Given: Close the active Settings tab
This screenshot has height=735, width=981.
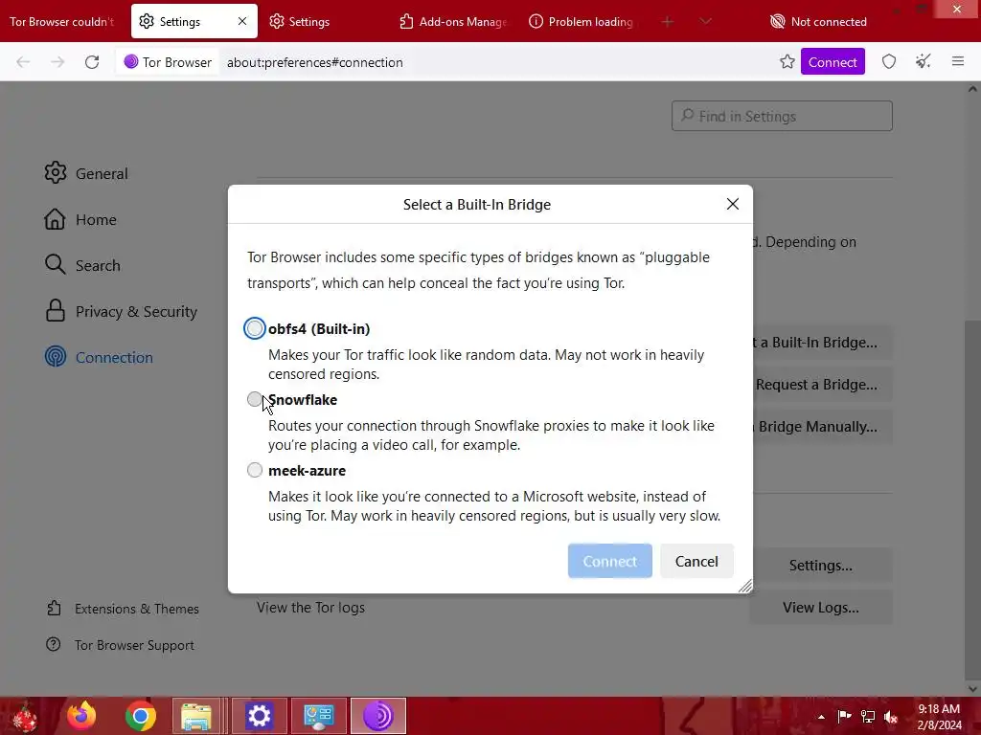Looking at the screenshot, I should [242, 21].
